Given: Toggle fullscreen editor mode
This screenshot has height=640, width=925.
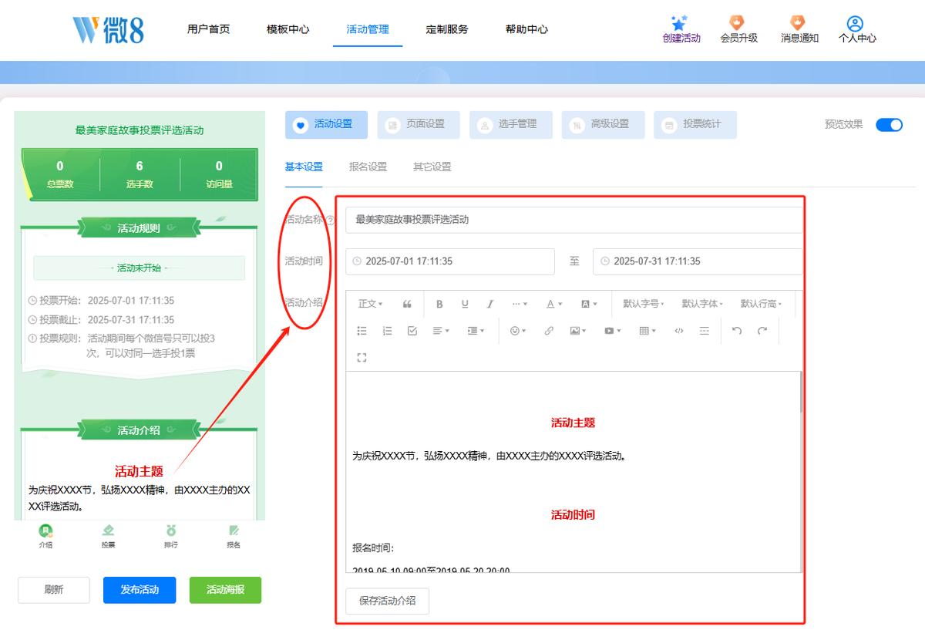Looking at the screenshot, I should click(x=362, y=358).
